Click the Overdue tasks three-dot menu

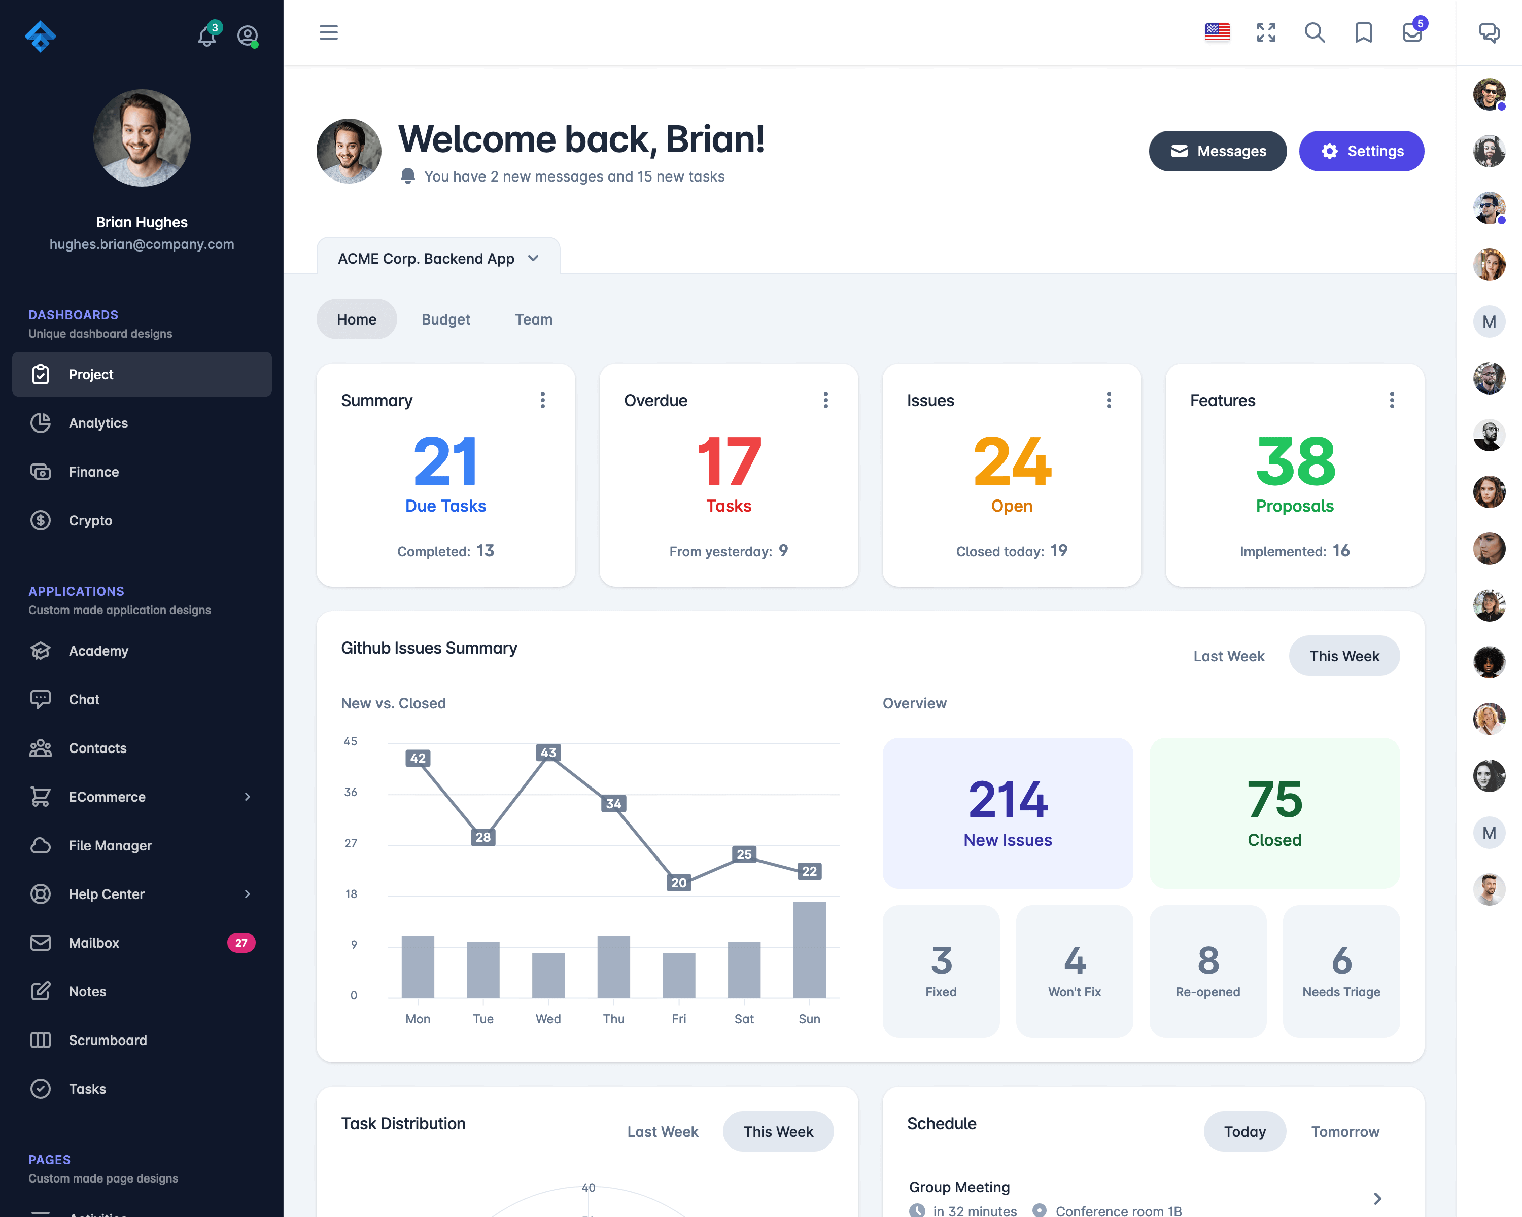[x=825, y=400]
